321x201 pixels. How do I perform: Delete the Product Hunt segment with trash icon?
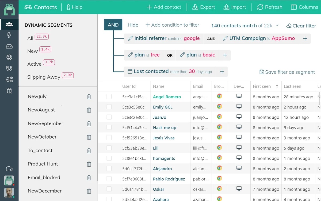(89, 164)
